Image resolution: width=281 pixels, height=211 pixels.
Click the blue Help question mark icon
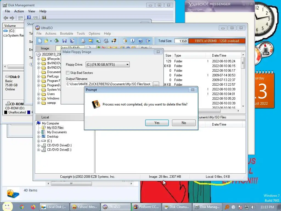tap(140, 41)
